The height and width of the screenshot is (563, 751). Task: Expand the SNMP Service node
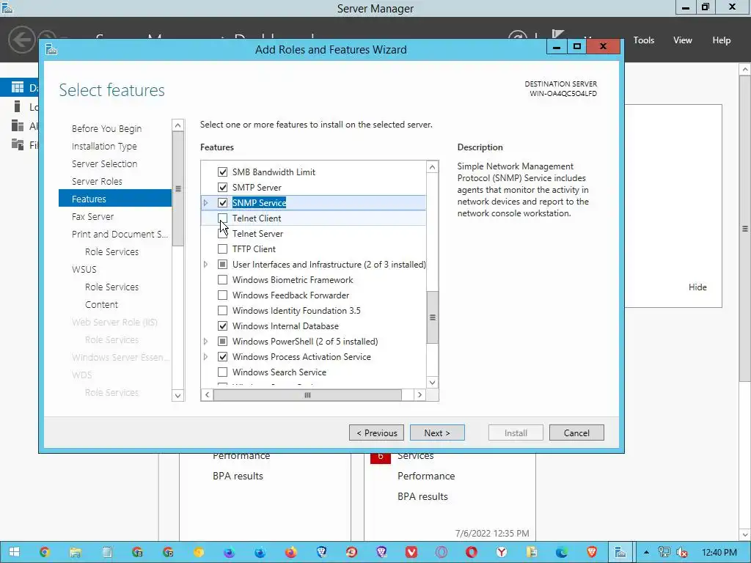pyautogui.click(x=206, y=202)
